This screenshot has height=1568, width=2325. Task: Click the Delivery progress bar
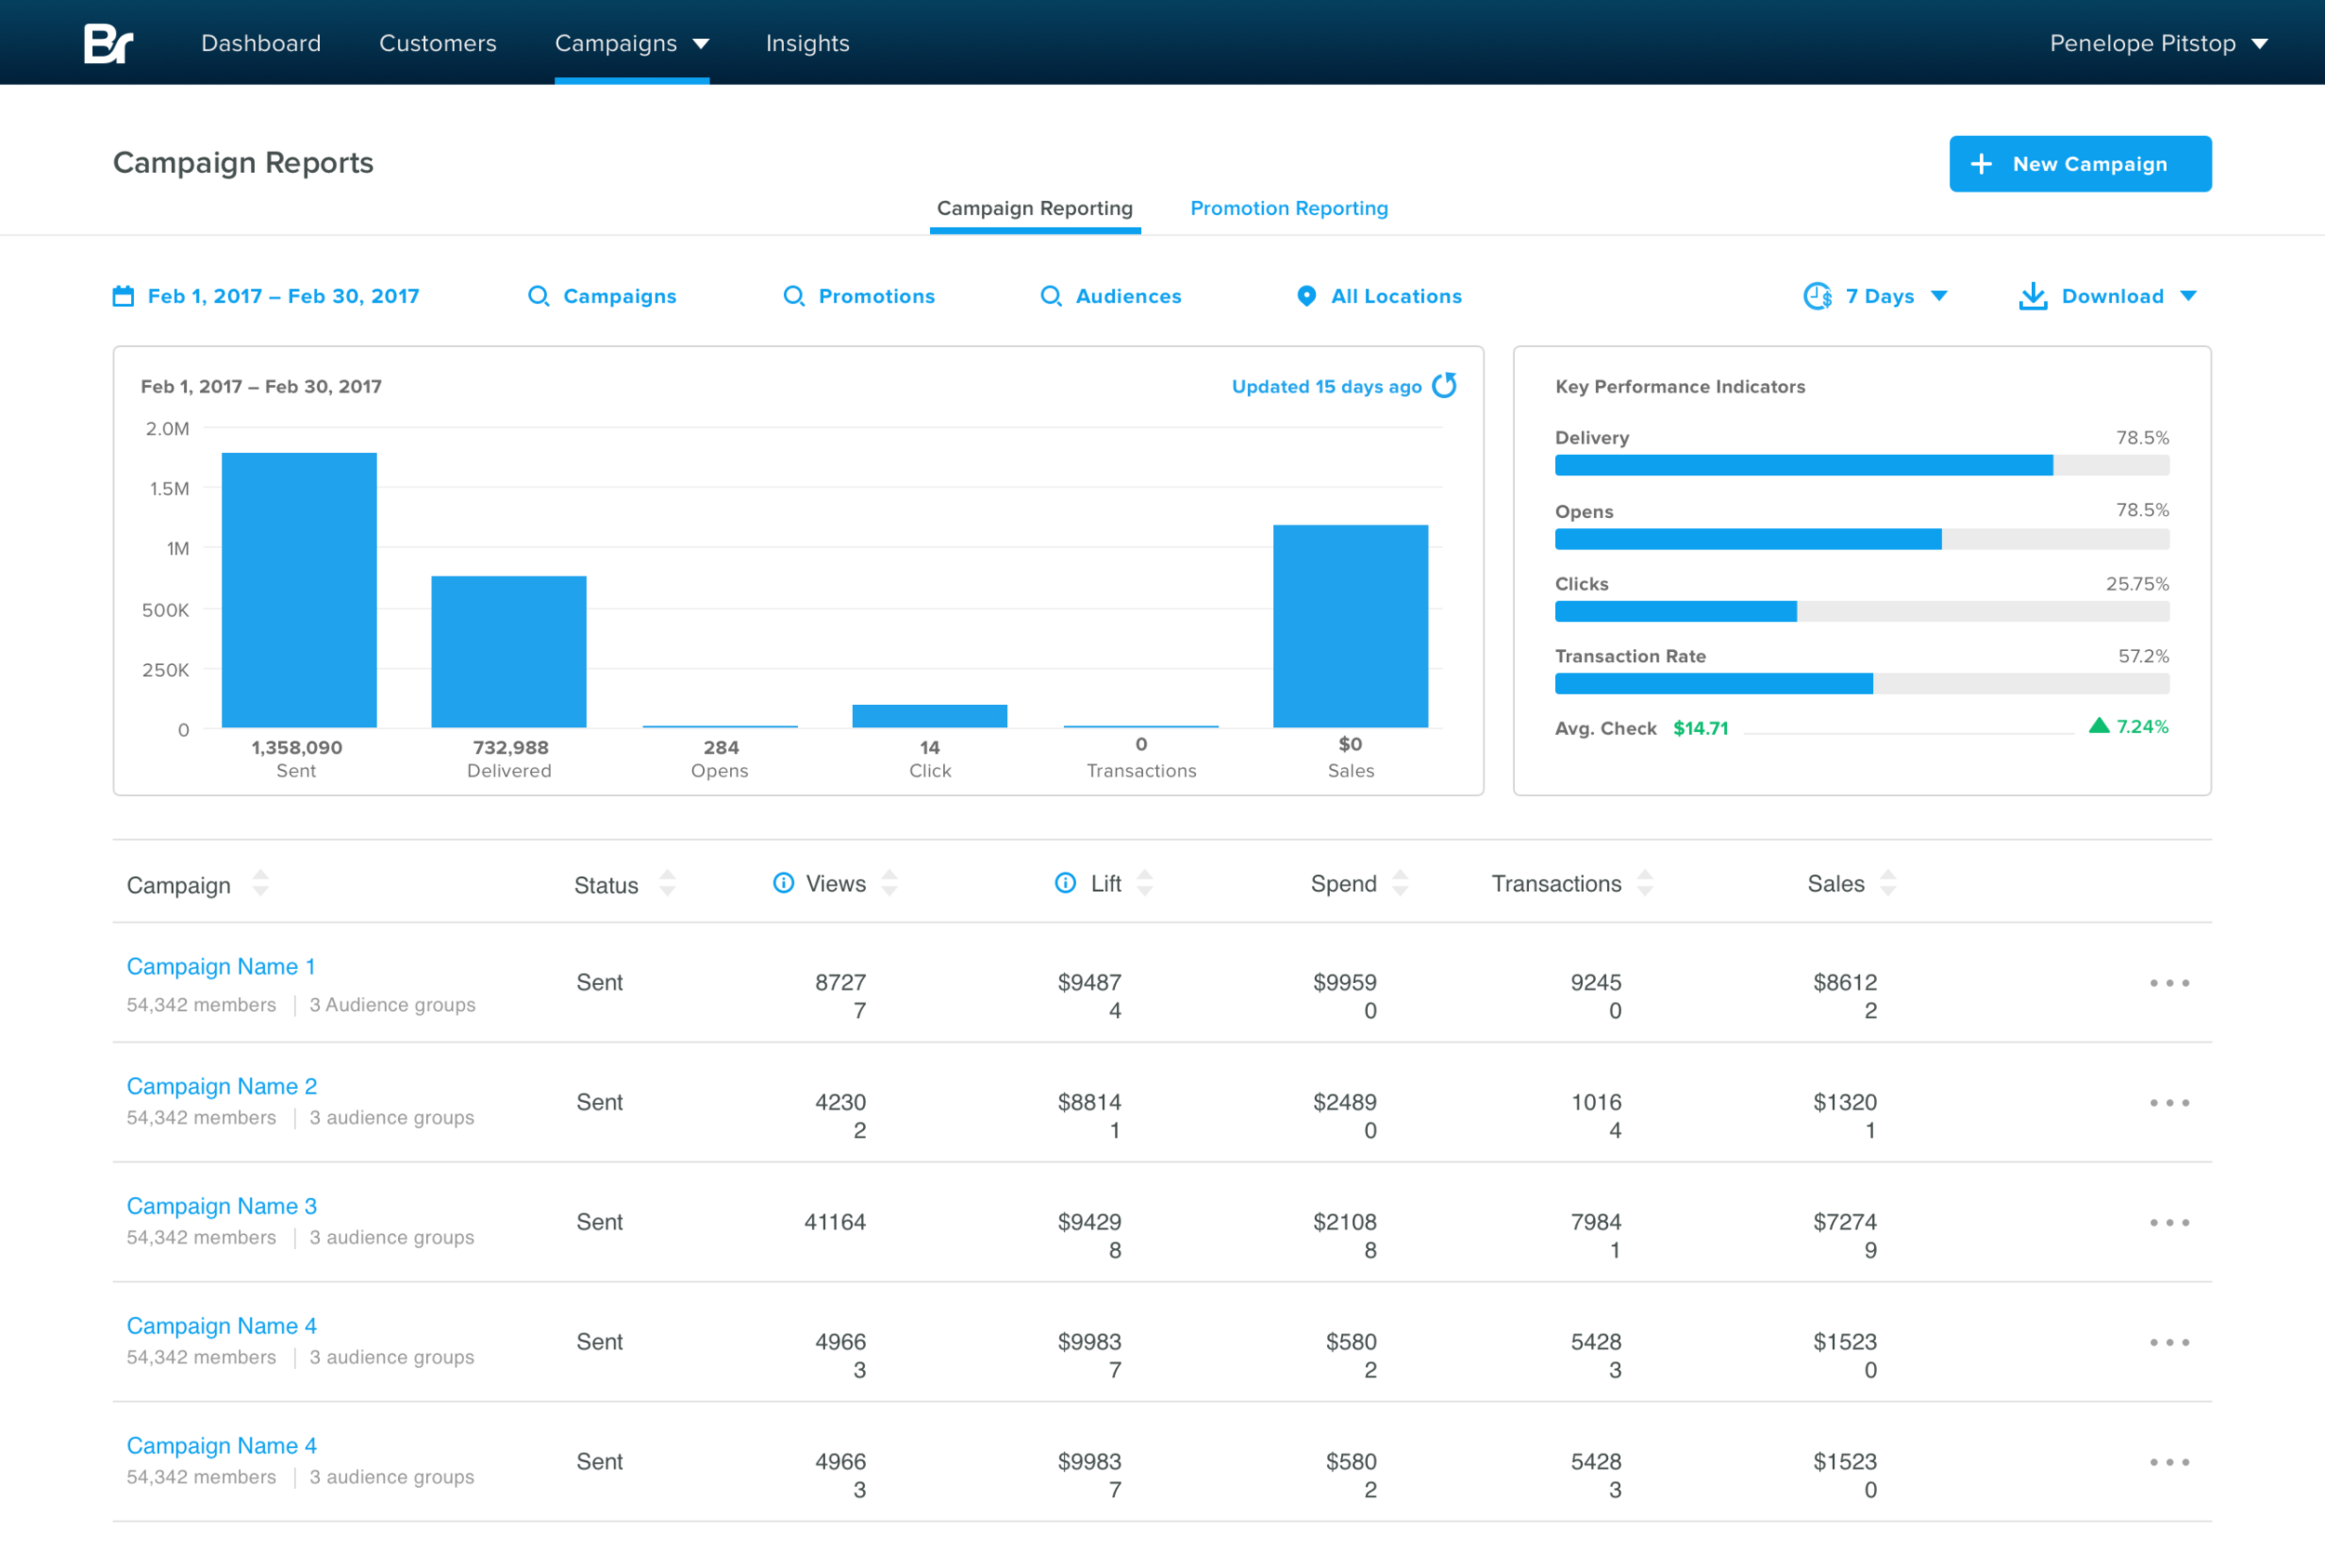coord(1861,465)
